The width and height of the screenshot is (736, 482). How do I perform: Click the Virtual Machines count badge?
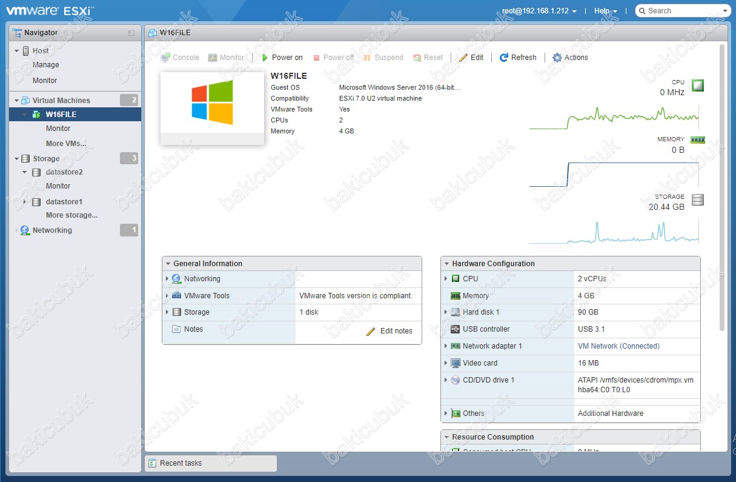129,100
